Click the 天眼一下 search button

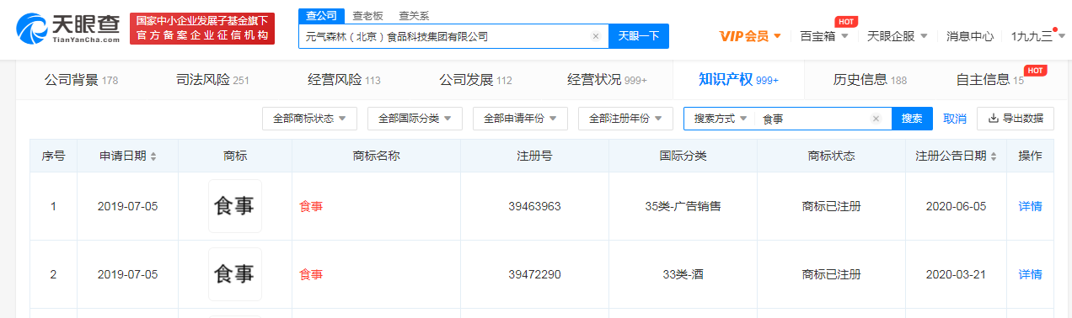(x=639, y=36)
